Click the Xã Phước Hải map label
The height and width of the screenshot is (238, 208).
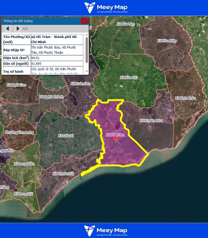click(63, 174)
